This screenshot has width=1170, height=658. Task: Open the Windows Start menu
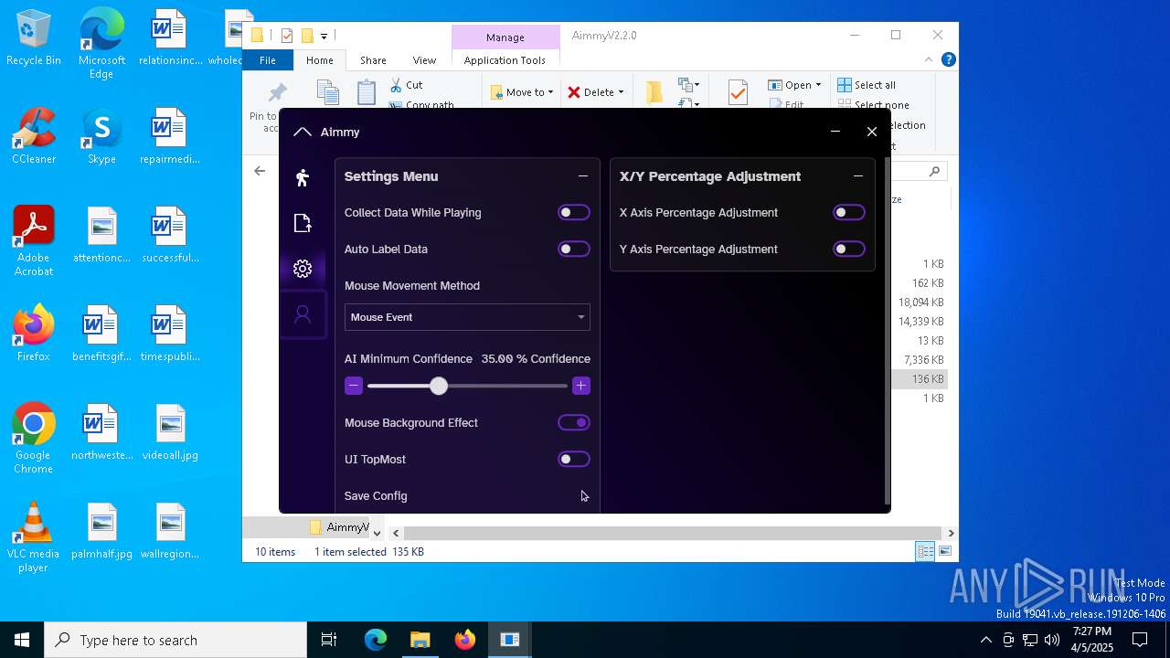(22, 640)
